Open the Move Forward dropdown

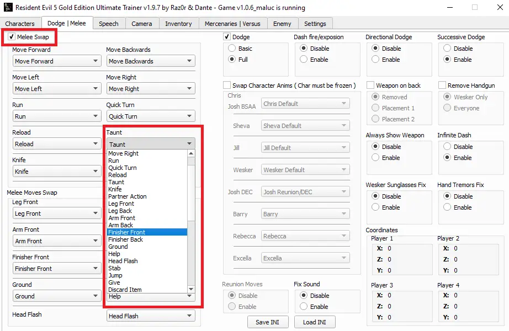click(x=57, y=61)
